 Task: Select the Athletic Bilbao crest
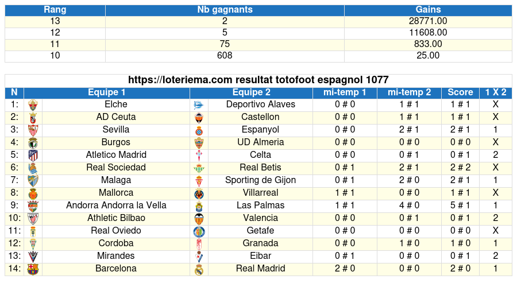[33, 219]
